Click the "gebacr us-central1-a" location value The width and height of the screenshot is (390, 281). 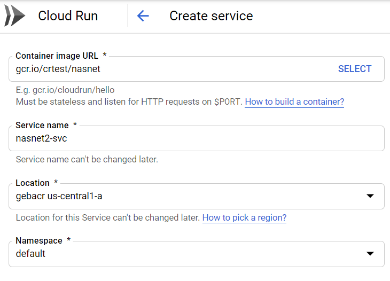pos(59,196)
